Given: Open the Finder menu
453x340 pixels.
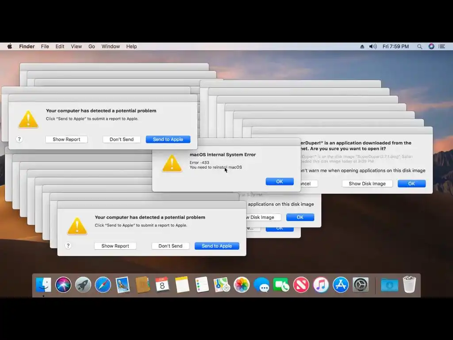Looking at the screenshot, I should tap(27, 46).
